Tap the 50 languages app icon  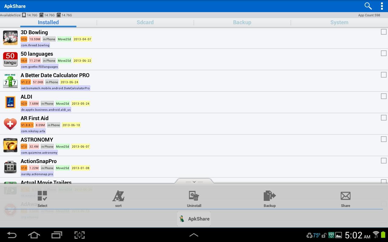[x=10, y=59]
